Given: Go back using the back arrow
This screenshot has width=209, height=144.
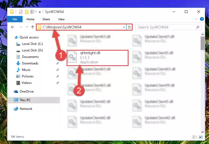Looking at the screenshot, I should tap(13, 27).
